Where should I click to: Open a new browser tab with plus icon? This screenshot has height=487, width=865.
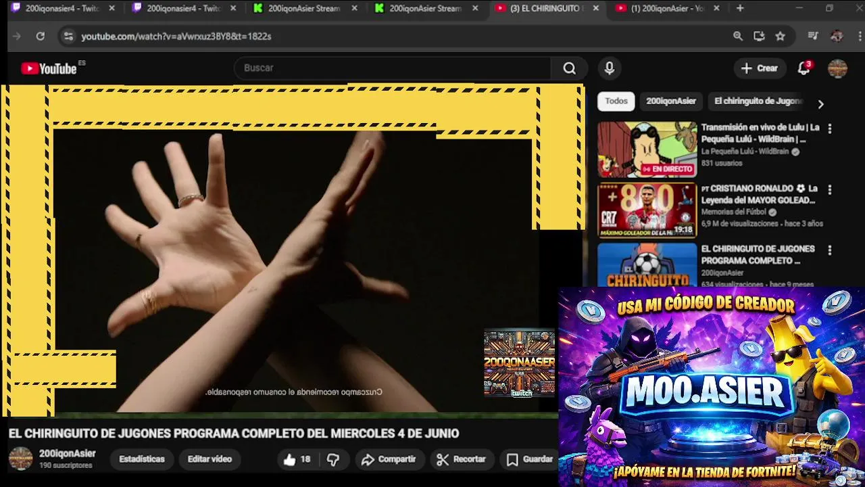[x=740, y=8]
